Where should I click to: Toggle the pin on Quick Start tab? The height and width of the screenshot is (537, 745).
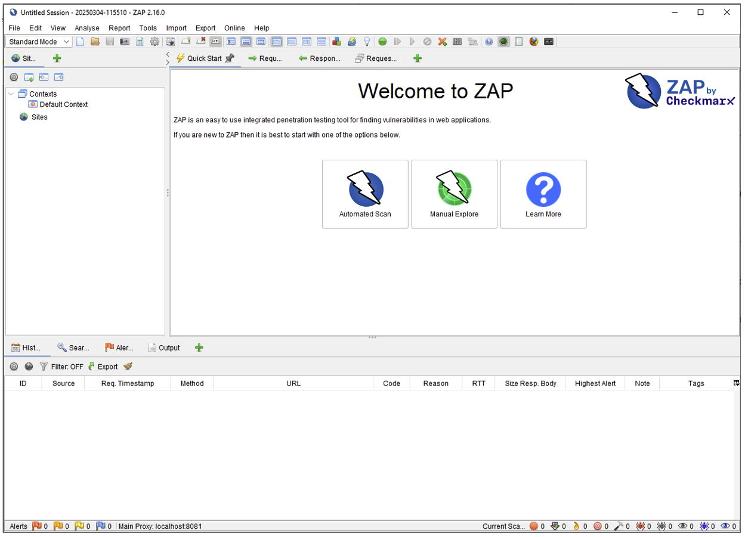[x=230, y=58]
